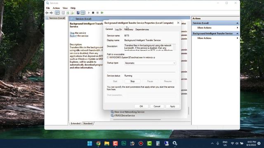This screenshot has height=148, width=264.
Task: Click the Pause Service toolbar icon
Action: click(97, 13)
